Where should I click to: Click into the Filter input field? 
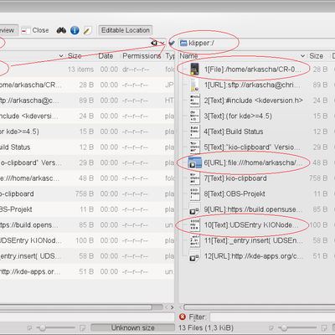(x=272, y=317)
